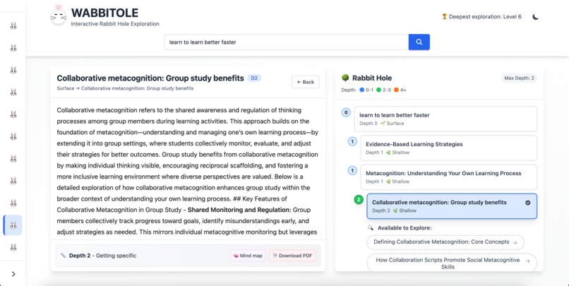This screenshot has width=569, height=286.
Task: Click the green 2-3 depth legend dot
Action: click(x=378, y=90)
